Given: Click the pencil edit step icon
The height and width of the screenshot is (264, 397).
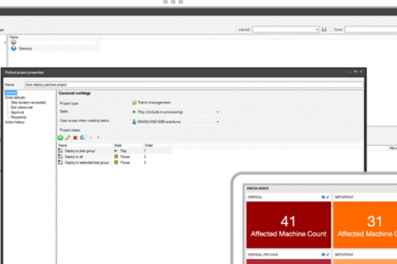Looking at the screenshot, I should (68, 138).
